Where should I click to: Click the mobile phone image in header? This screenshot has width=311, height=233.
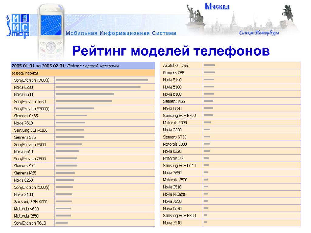pos(51,32)
